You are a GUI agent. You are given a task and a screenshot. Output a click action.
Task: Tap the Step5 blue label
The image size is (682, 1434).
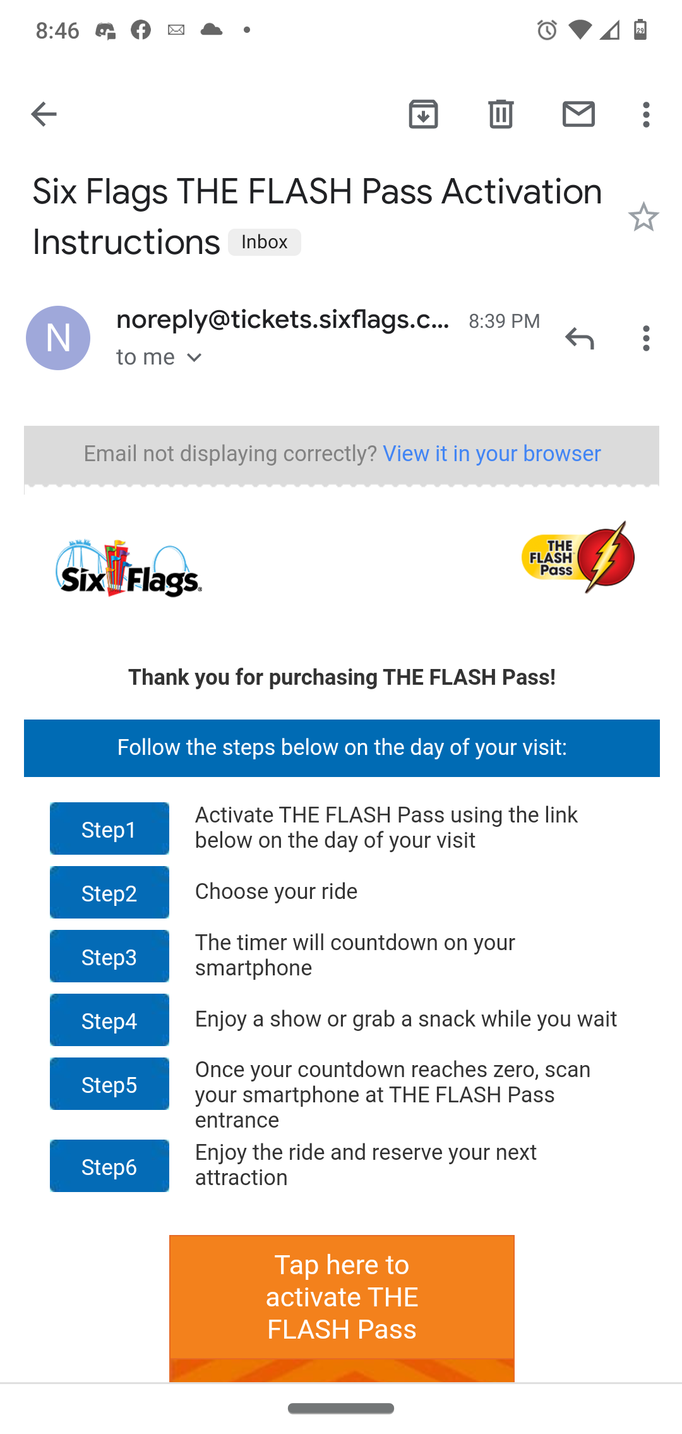coord(109,1084)
